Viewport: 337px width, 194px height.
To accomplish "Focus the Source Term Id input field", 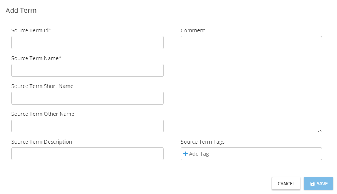I will (x=87, y=42).
